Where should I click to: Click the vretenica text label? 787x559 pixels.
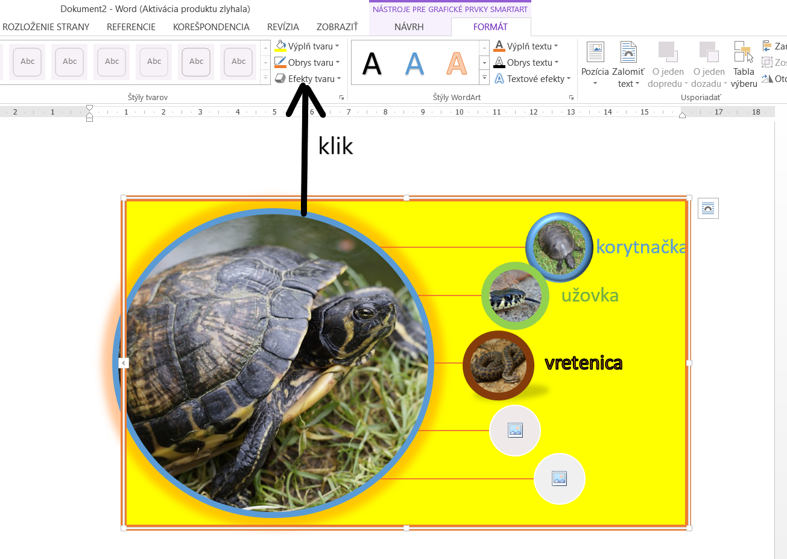583,363
